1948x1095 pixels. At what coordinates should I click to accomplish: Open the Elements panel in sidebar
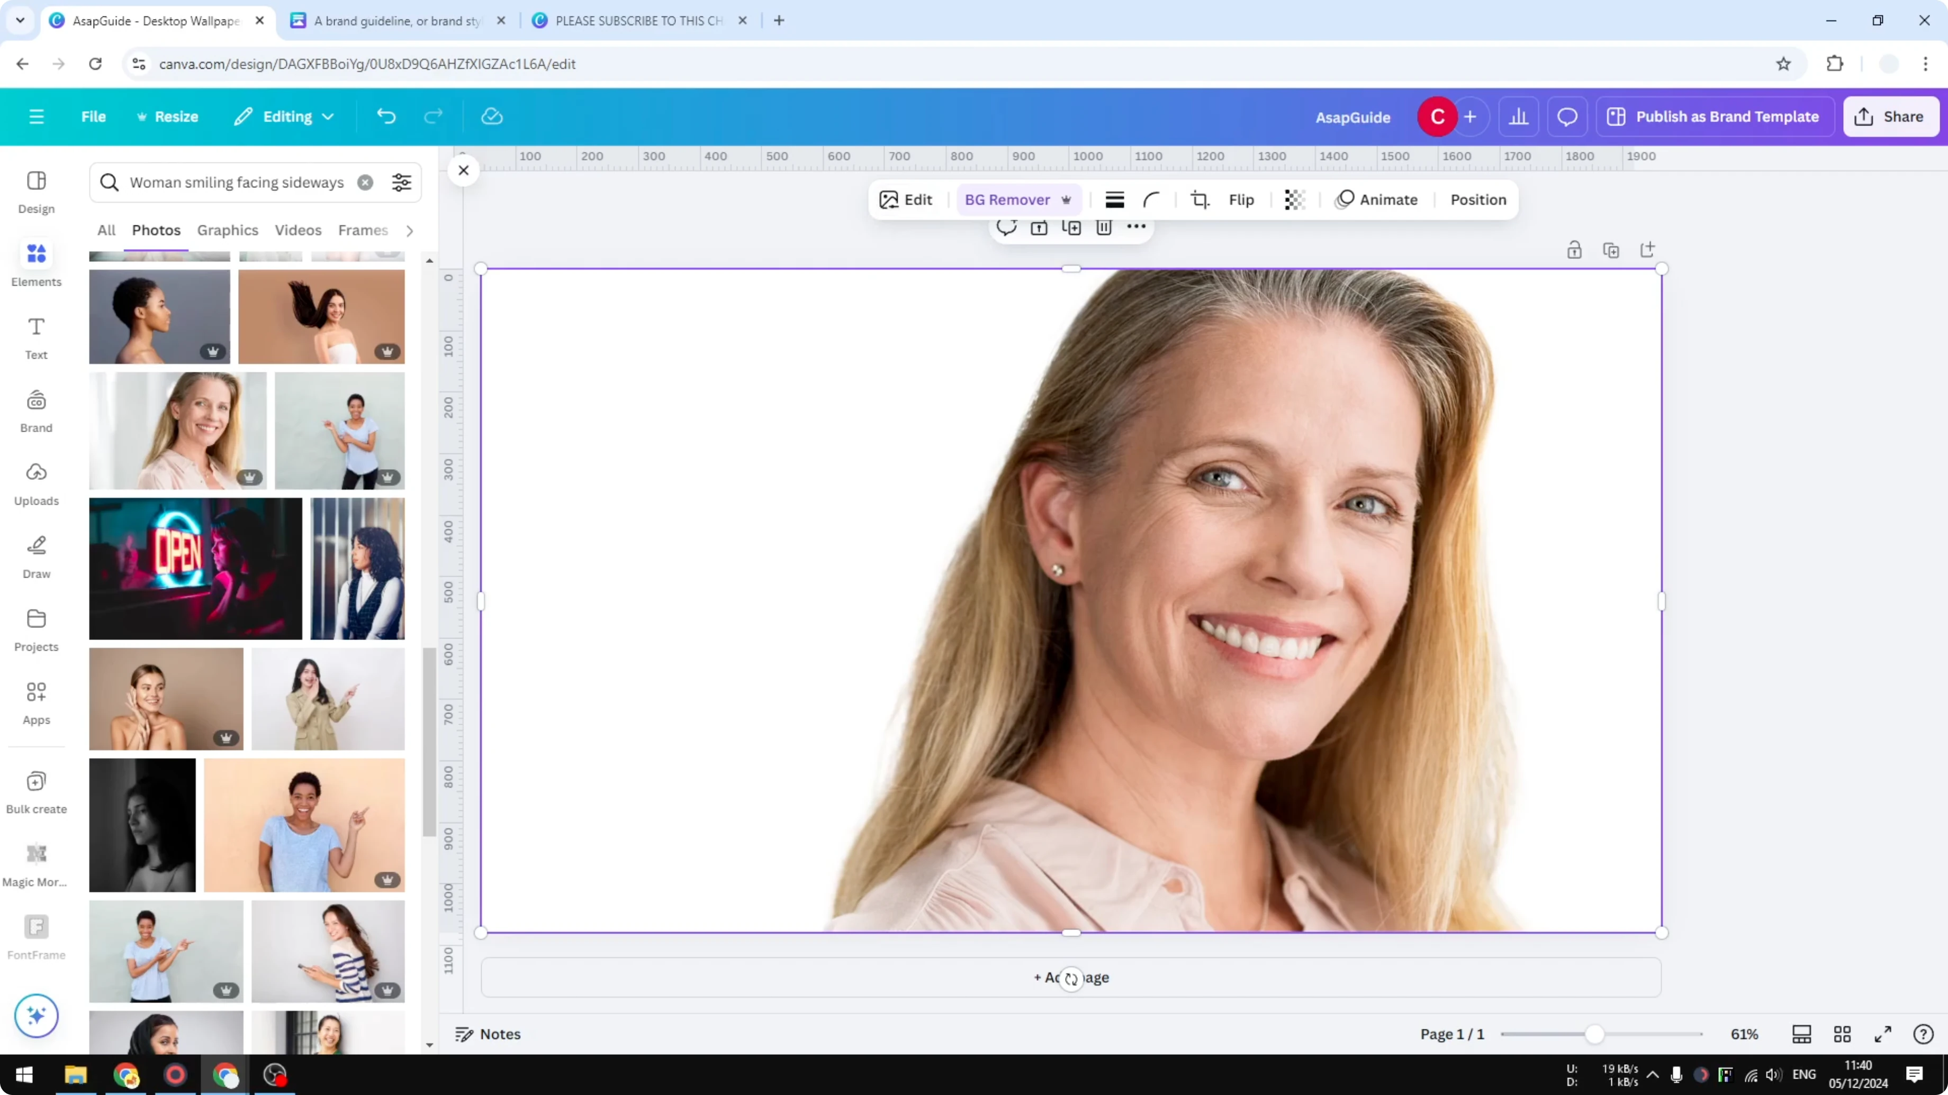pos(35,263)
